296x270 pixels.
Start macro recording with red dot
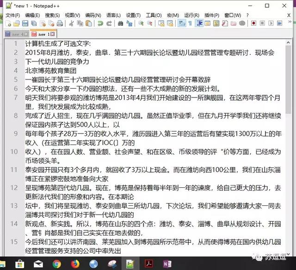click(253, 24)
